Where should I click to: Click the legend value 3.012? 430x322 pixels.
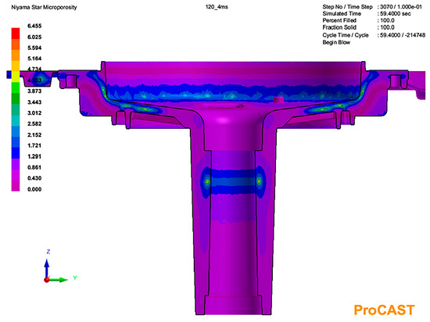click(34, 113)
